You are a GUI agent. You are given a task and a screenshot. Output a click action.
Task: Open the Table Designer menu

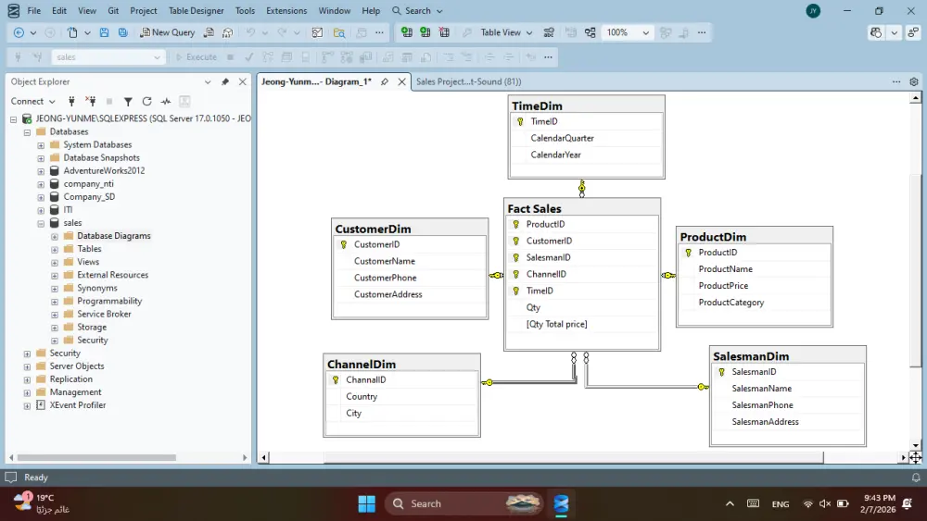coord(197,10)
